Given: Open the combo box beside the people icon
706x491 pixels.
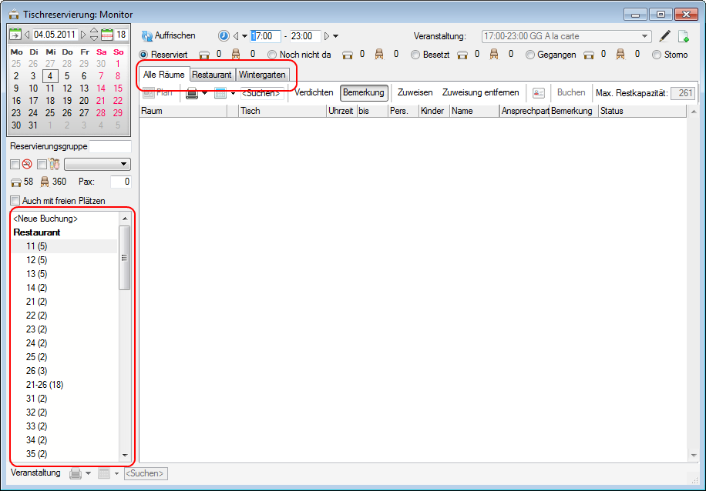Looking at the screenshot, I should click(x=97, y=164).
